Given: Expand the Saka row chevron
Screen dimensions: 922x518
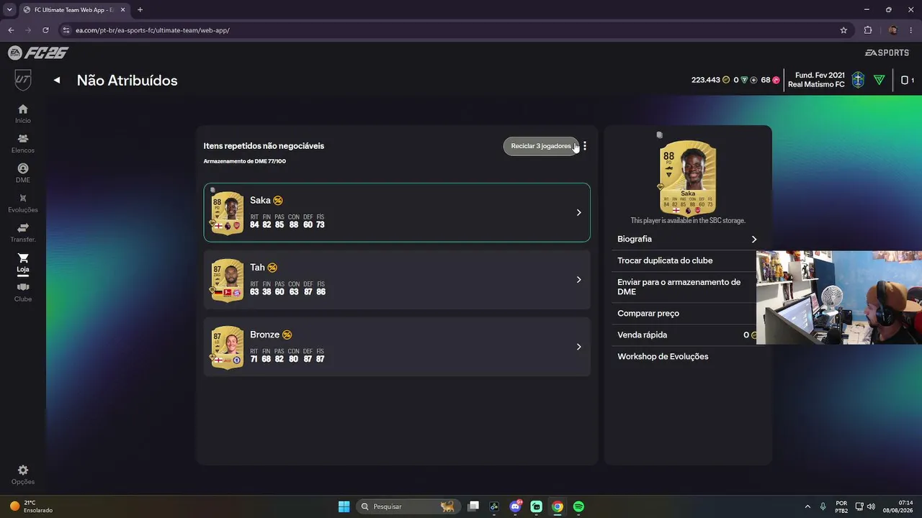Looking at the screenshot, I should click(x=578, y=213).
